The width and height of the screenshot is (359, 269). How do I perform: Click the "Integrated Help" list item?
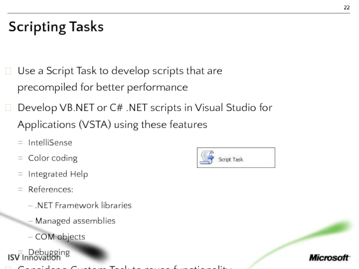pyautogui.click(x=58, y=174)
